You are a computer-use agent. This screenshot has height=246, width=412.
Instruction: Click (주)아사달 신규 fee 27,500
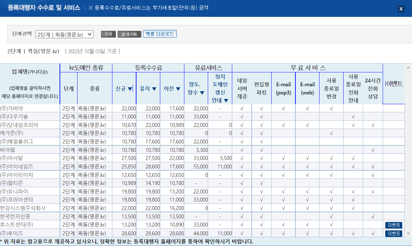[129, 158]
